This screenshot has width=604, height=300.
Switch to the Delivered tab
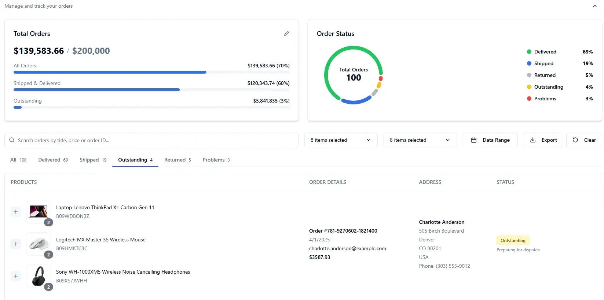pos(53,160)
